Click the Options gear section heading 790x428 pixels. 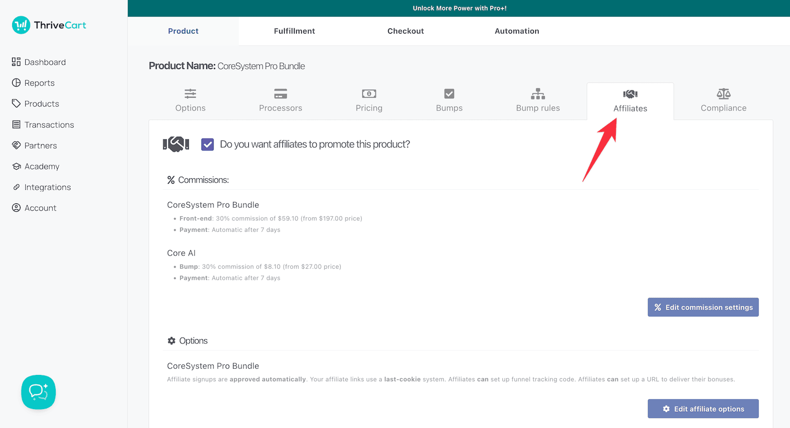[x=187, y=341]
